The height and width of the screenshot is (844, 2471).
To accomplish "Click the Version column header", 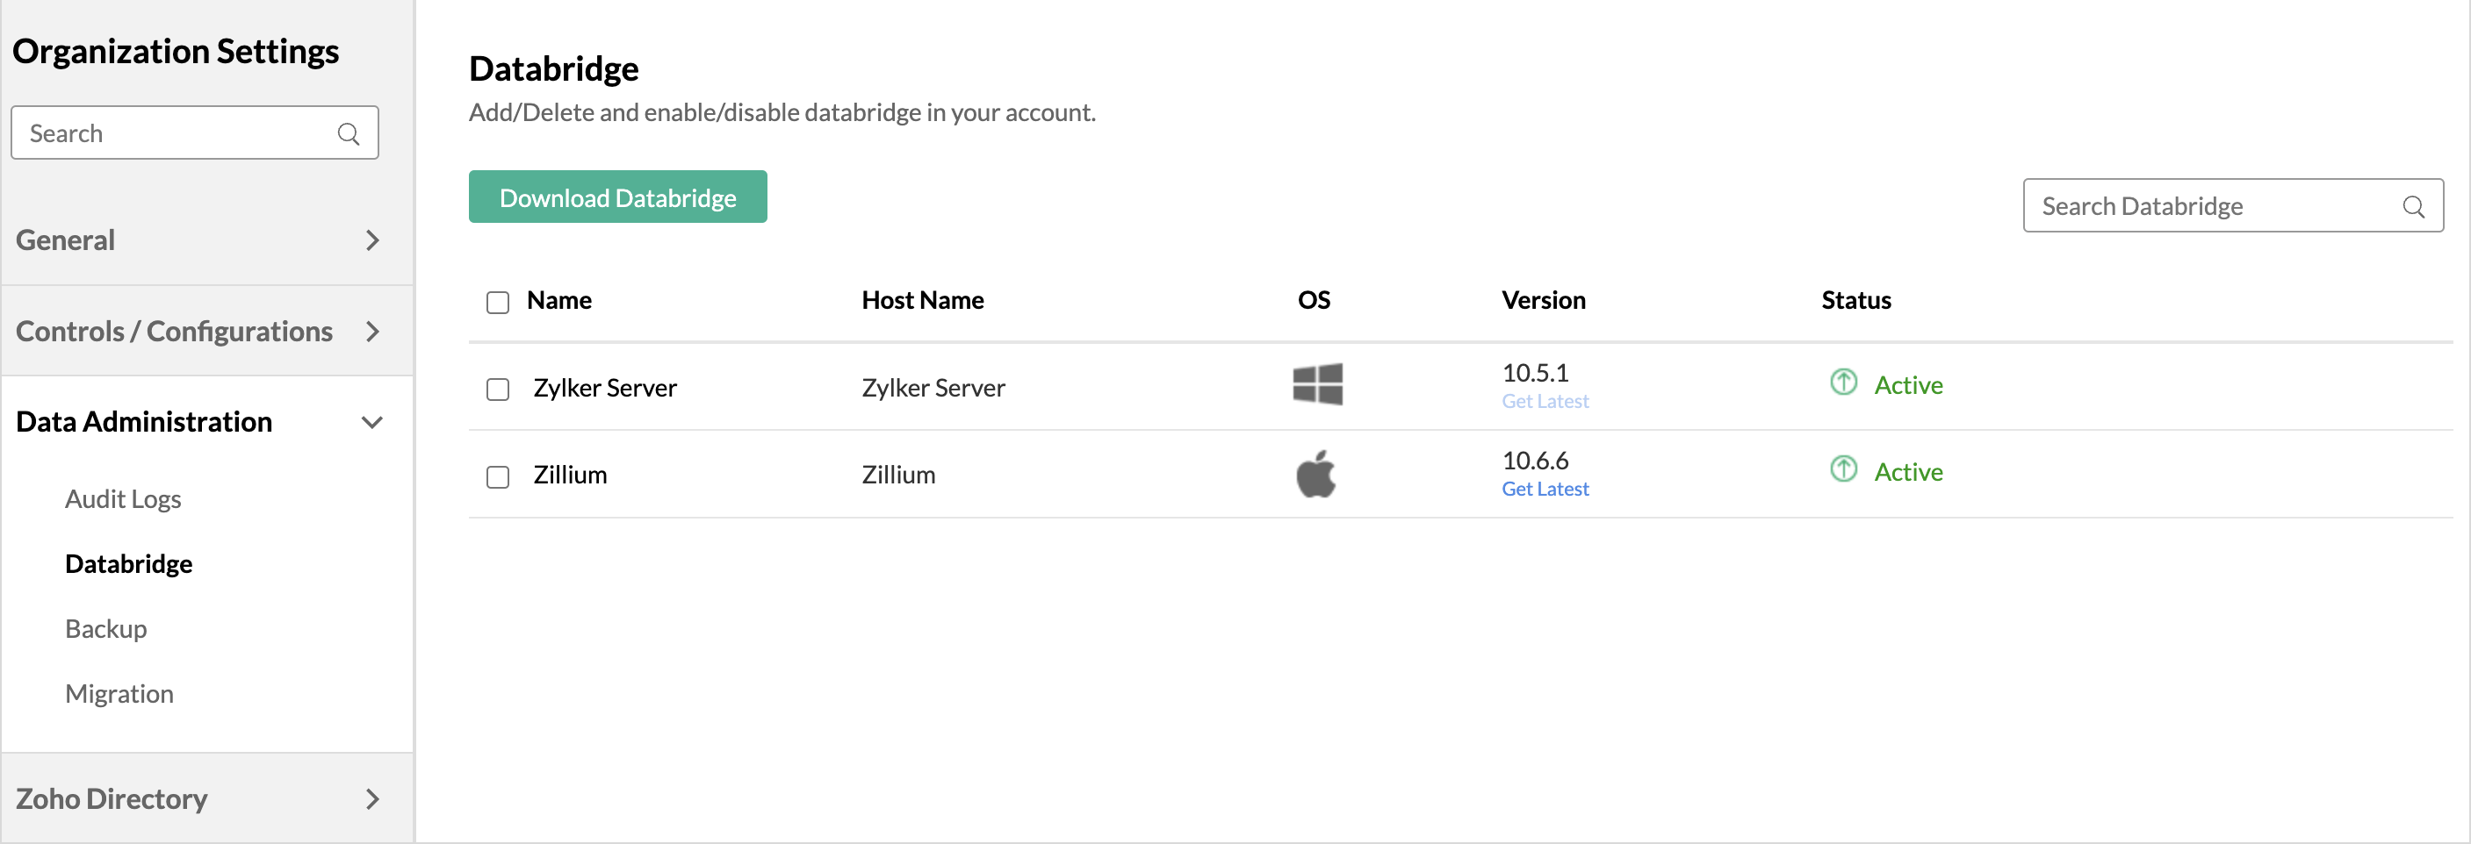I will (x=1544, y=301).
